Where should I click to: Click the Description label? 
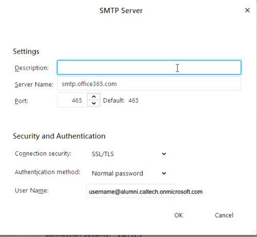[32, 68]
